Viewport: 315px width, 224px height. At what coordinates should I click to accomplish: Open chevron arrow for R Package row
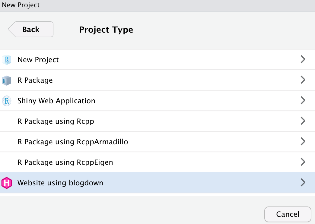303,80
